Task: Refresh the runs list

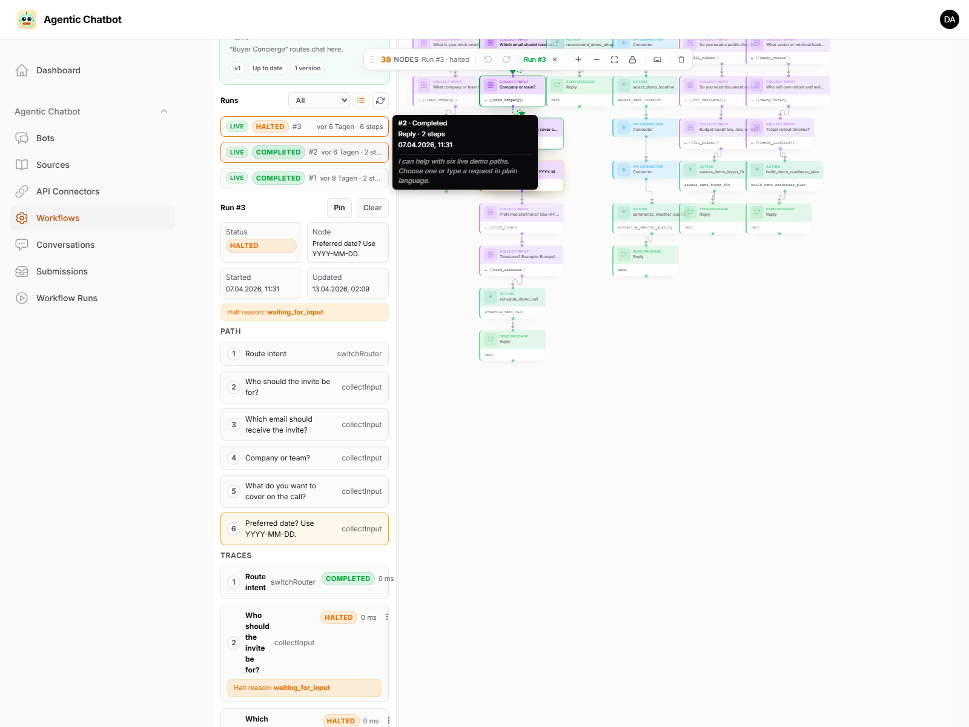Action: (380, 100)
